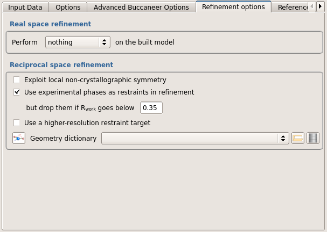Click the 'on the built model' text
Image resolution: width=327 pixels, height=232 pixels.
144,42
